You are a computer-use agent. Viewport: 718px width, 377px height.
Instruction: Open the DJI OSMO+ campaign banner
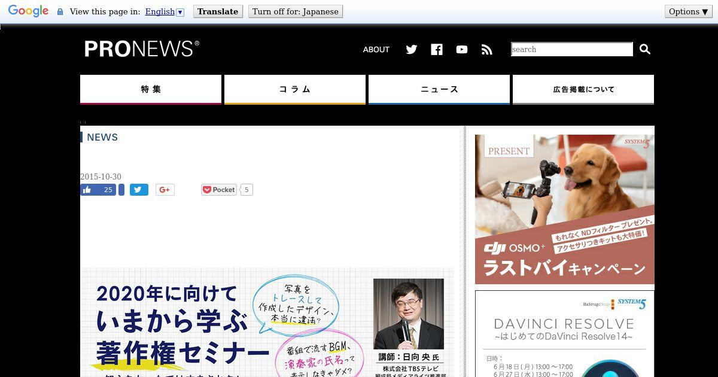[x=565, y=209]
